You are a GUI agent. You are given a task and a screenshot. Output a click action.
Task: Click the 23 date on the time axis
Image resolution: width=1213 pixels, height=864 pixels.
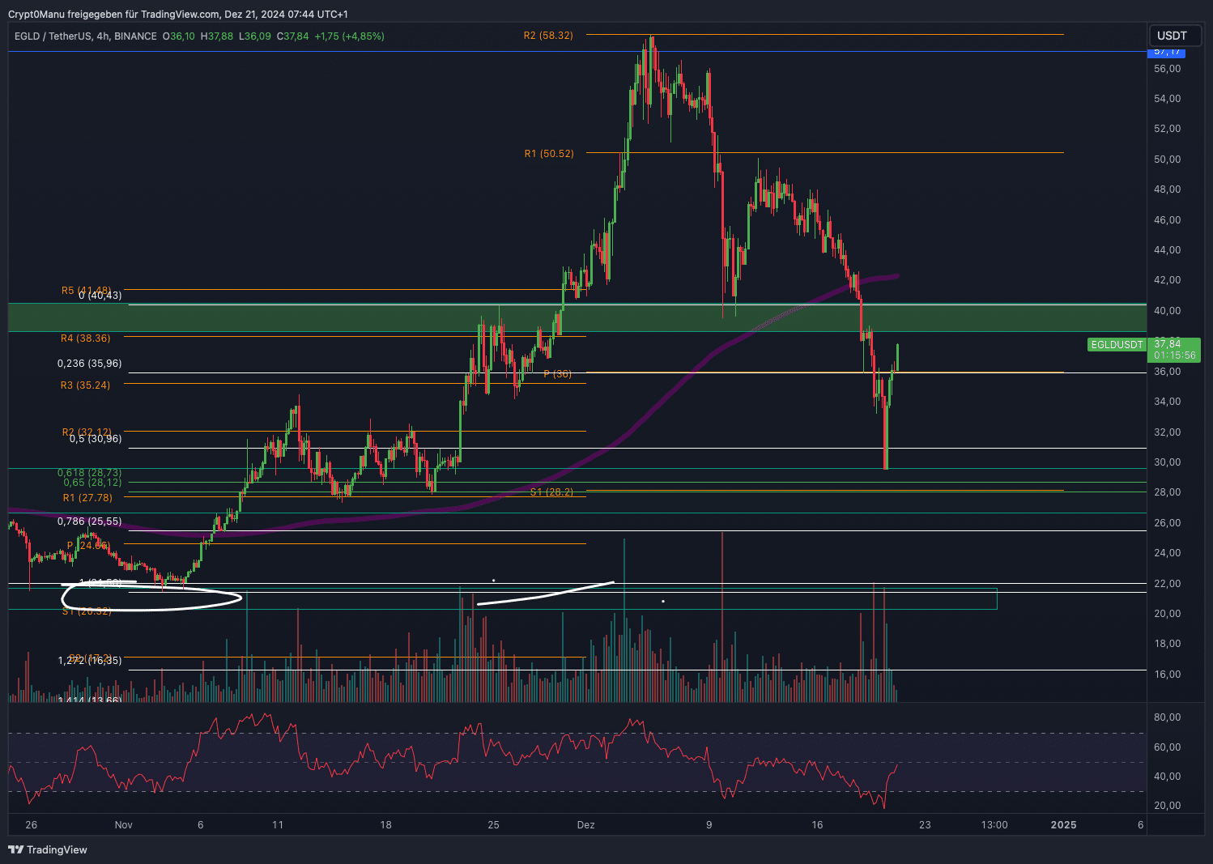coord(925,825)
